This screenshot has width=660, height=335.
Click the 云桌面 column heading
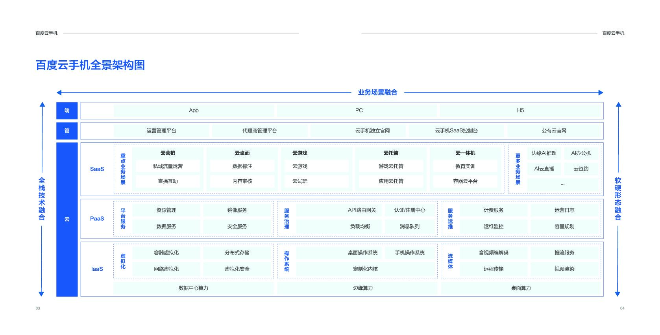(x=242, y=153)
